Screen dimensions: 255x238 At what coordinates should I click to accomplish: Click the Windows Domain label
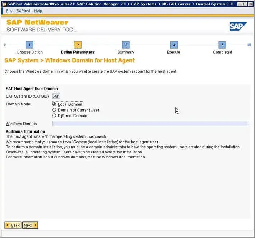point(21,124)
